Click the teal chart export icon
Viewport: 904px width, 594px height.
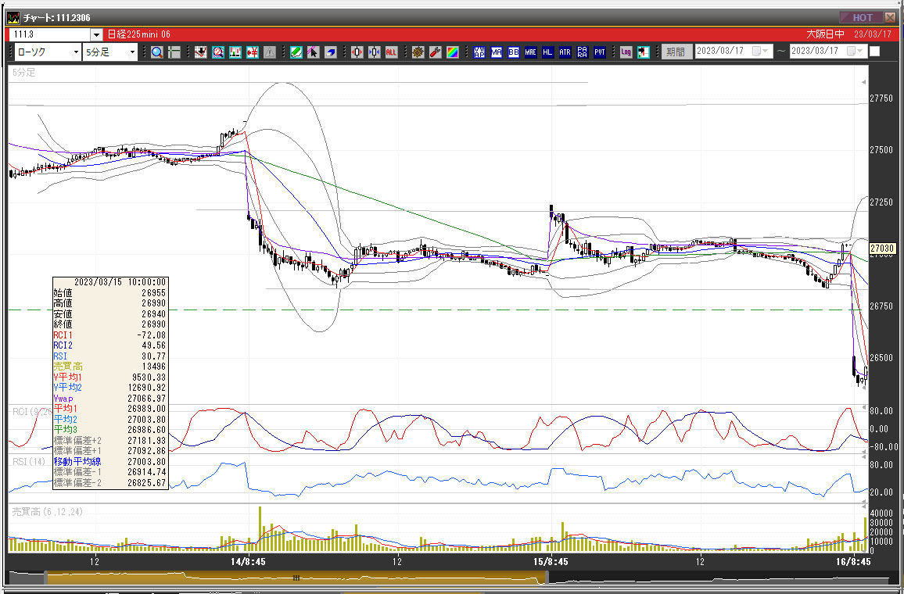[644, 52]
